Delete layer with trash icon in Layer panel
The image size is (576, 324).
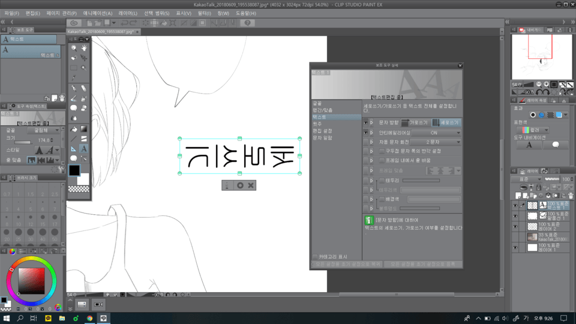571,196
